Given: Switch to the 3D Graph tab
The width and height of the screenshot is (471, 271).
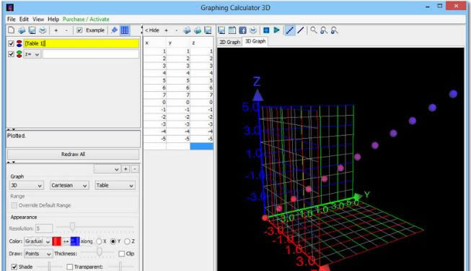Looking at the screenshot, I should [x=255, y=41].
